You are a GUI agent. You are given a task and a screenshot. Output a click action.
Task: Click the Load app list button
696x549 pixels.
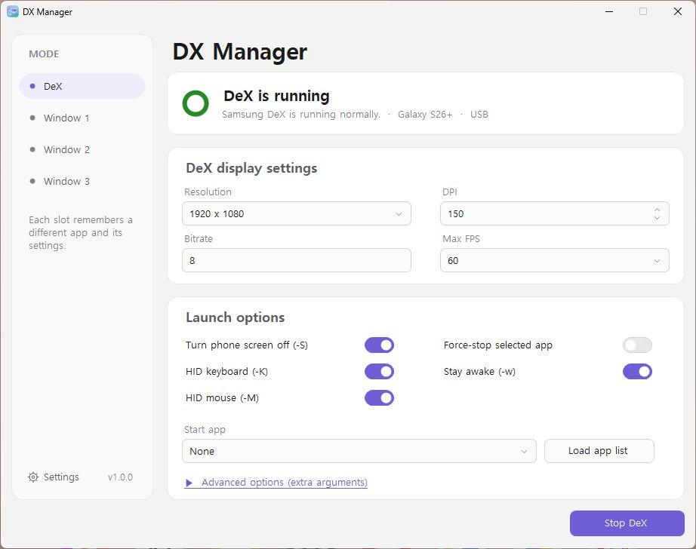(x=599, y=451)
